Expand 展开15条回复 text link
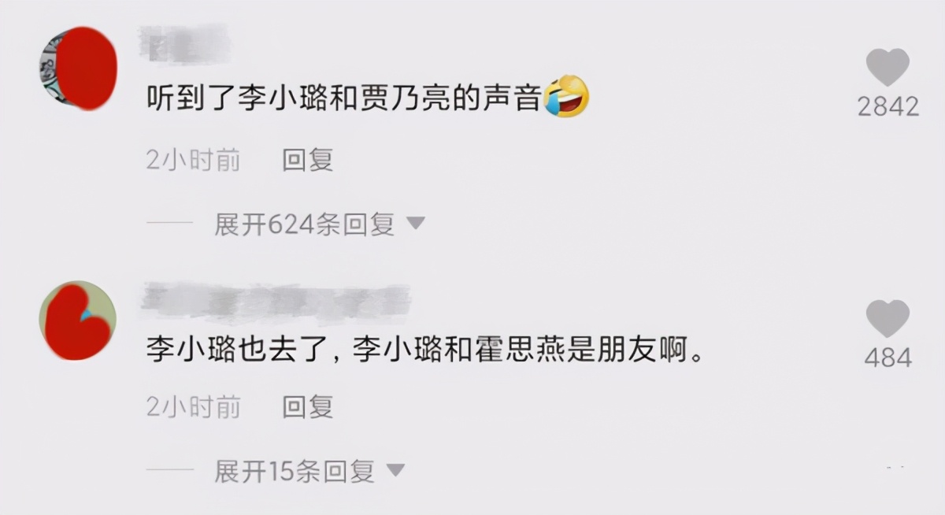Image resolution: width=945 pixels, height=515 pixels. coord(294,471)
